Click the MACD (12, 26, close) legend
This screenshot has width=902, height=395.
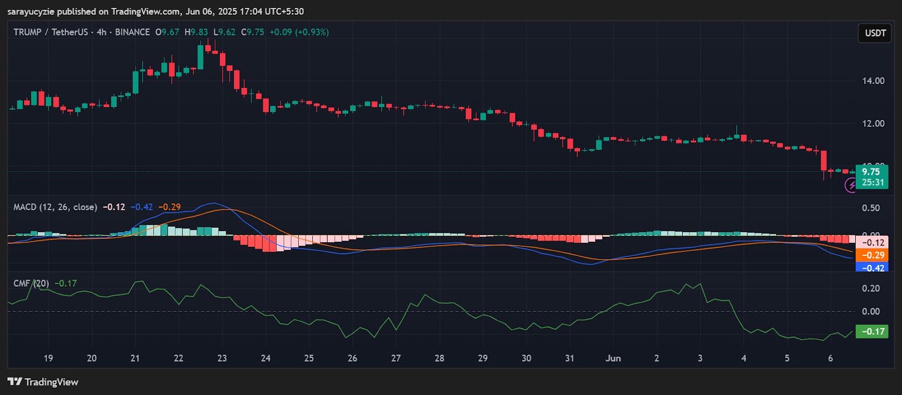(x=55, y=207)
